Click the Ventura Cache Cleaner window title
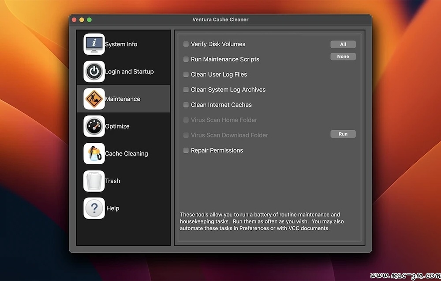This screenshot has width=441, height=281. [220, 19]
